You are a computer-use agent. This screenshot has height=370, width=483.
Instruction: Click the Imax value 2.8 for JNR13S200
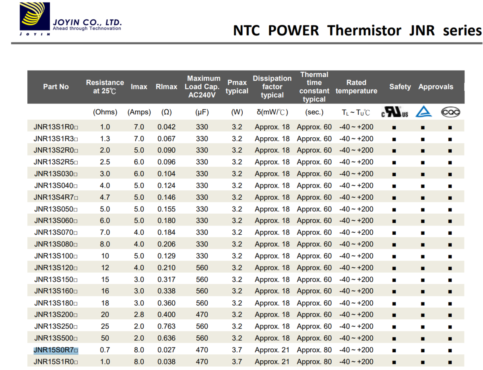139,315
